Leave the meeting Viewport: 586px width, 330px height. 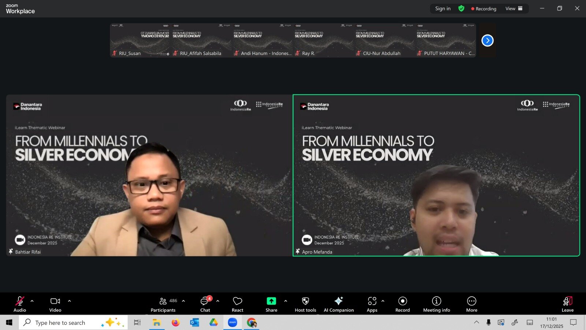pos(567,304)
